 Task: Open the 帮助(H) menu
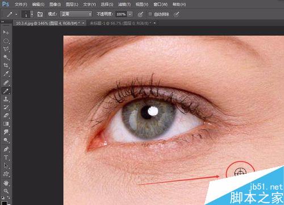[x=179, y=4]
